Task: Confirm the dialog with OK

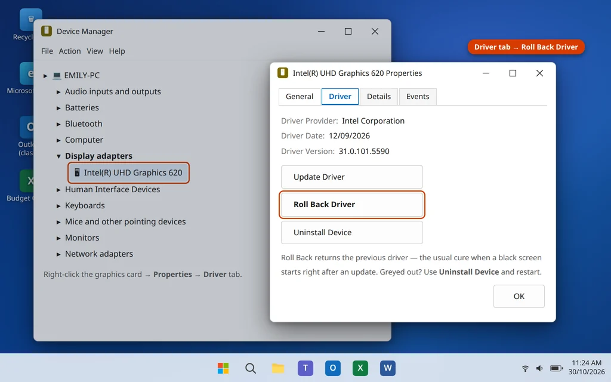Action: pyautogui.click(x=519, y=296)
